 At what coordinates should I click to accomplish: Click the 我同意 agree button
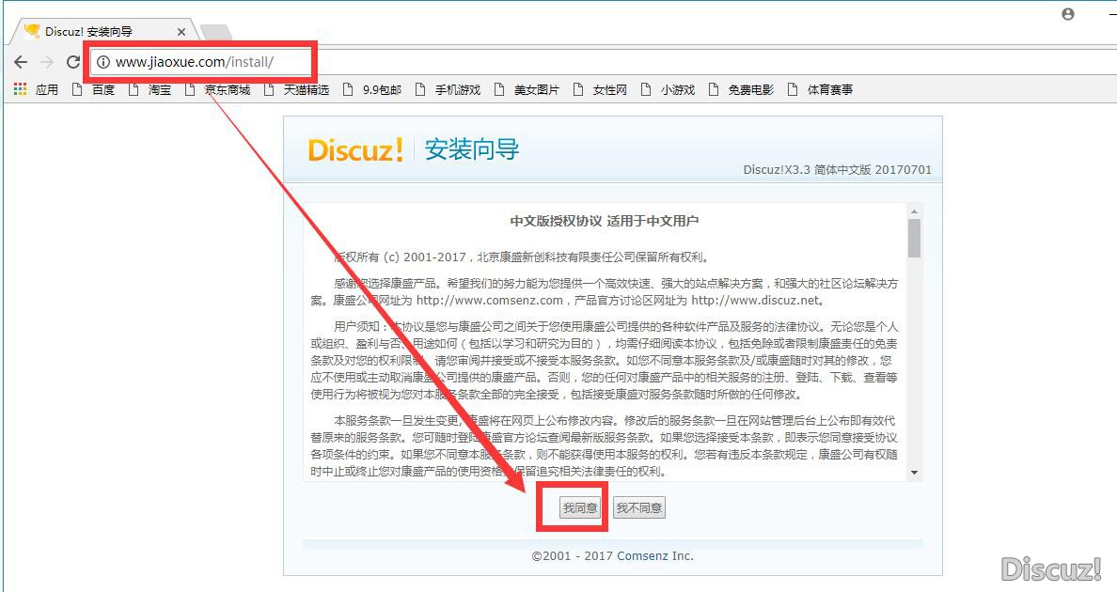[x=580, y=507]
